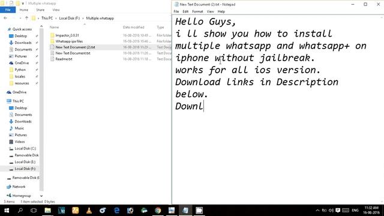
Task: Open Notepad File menu
Action: pos(176,11)
